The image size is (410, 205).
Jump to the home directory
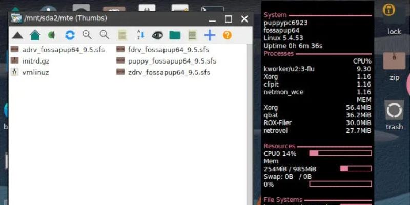pos(35,35)
